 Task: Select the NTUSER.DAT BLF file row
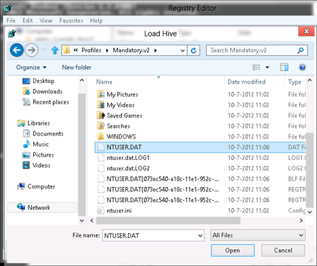click(x=200, y=179)
